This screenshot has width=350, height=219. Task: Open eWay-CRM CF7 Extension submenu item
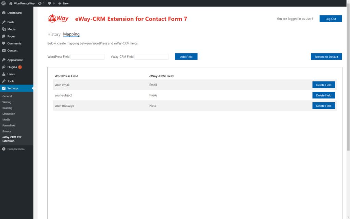[x=12, y=139]
